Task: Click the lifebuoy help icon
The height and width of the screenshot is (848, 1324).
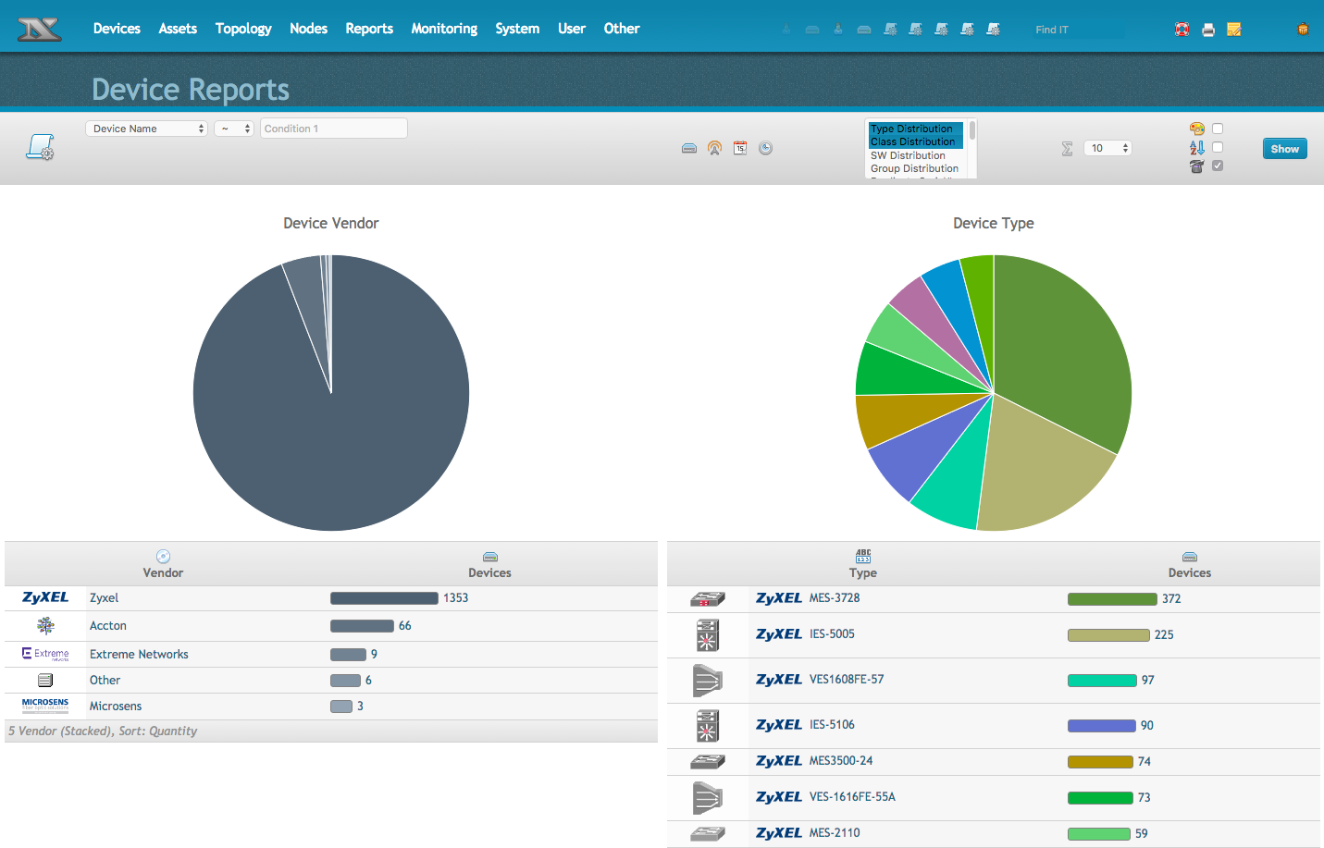Action: (1182, 30)
